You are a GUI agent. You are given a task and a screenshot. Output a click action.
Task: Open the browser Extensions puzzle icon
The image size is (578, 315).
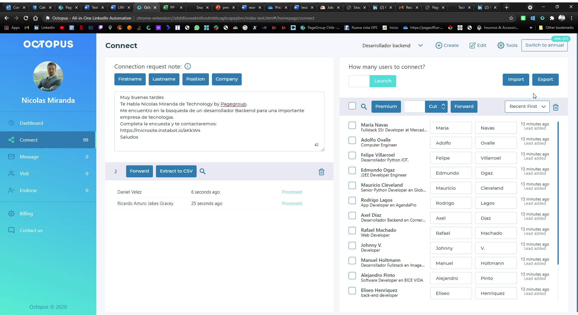point(552,18)
